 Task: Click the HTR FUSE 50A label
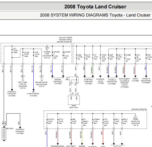[37, 54]
